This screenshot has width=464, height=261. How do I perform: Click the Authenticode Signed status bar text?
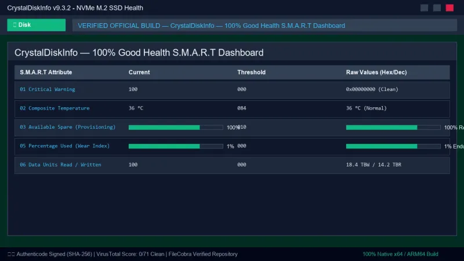[122, 254]
